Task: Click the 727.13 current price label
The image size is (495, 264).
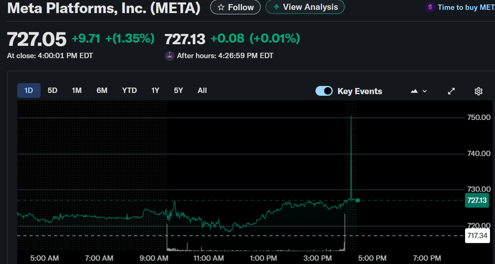Action: coord(477,200)
